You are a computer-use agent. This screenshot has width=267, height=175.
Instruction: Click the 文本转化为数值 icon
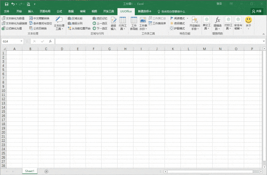3,18
